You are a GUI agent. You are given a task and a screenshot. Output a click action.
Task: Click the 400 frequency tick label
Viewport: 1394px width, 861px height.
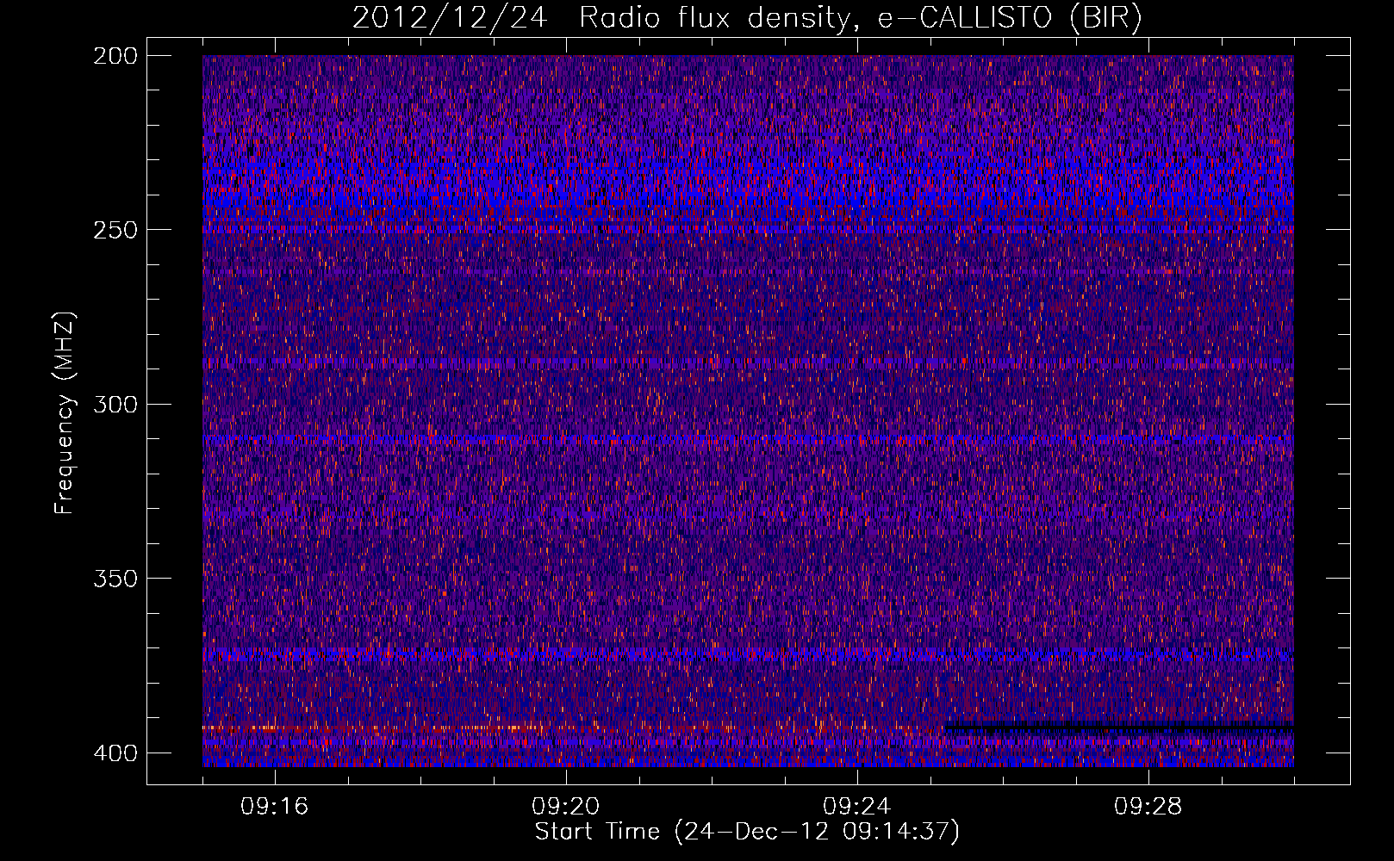click(x=115, y=753)
